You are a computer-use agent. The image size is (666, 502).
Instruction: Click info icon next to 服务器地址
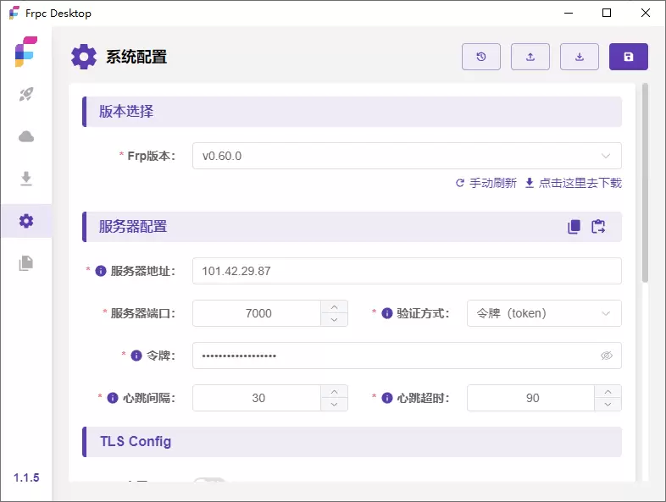click(x=101, y=271)
